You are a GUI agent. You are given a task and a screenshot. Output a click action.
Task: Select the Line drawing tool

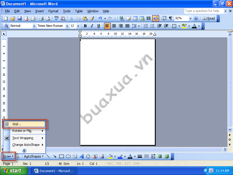48,156
